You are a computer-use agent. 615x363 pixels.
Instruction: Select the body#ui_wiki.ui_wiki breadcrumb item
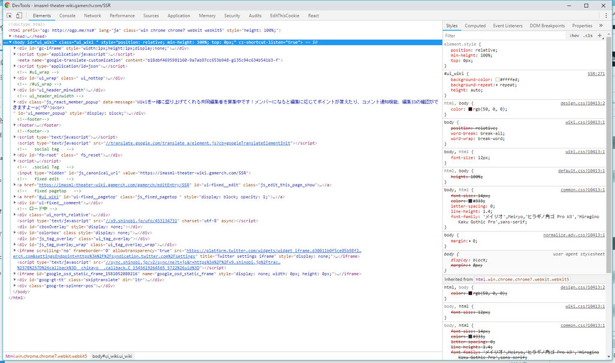point(112,356)
